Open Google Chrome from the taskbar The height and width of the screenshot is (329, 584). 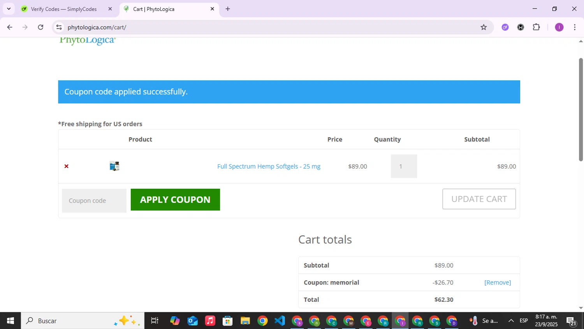coord(262,321)
